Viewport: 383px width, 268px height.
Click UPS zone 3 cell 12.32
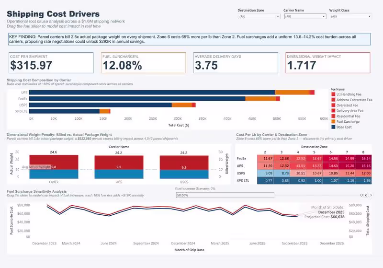tap(282, 166)
